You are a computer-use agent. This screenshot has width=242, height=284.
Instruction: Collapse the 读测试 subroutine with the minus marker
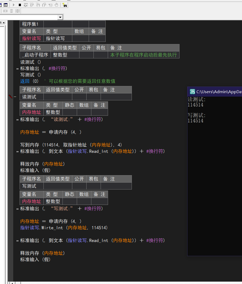[15, 97]
